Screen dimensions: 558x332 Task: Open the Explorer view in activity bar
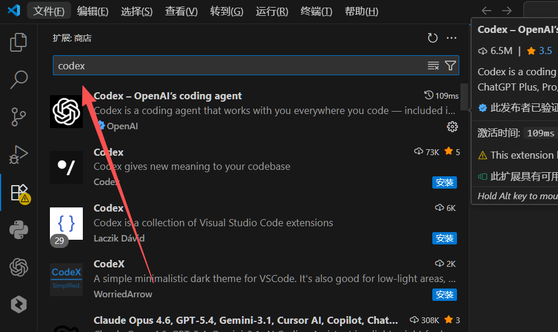coord(19,42)
